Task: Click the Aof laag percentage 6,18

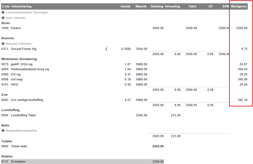Action: point(127,79)
